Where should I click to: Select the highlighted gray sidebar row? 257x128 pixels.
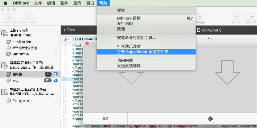coord(30,74)
